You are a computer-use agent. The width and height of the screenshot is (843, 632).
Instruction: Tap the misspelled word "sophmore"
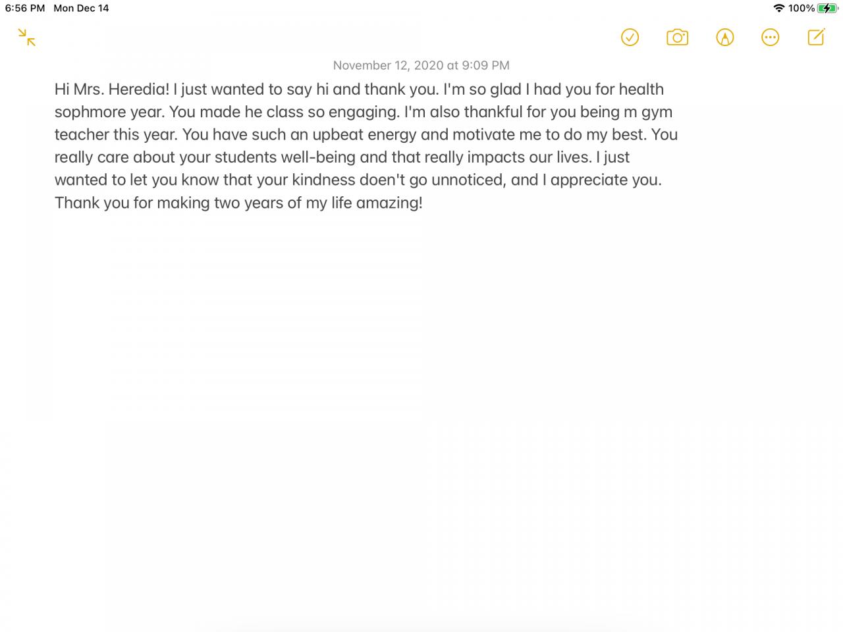(x=90, y=113)
